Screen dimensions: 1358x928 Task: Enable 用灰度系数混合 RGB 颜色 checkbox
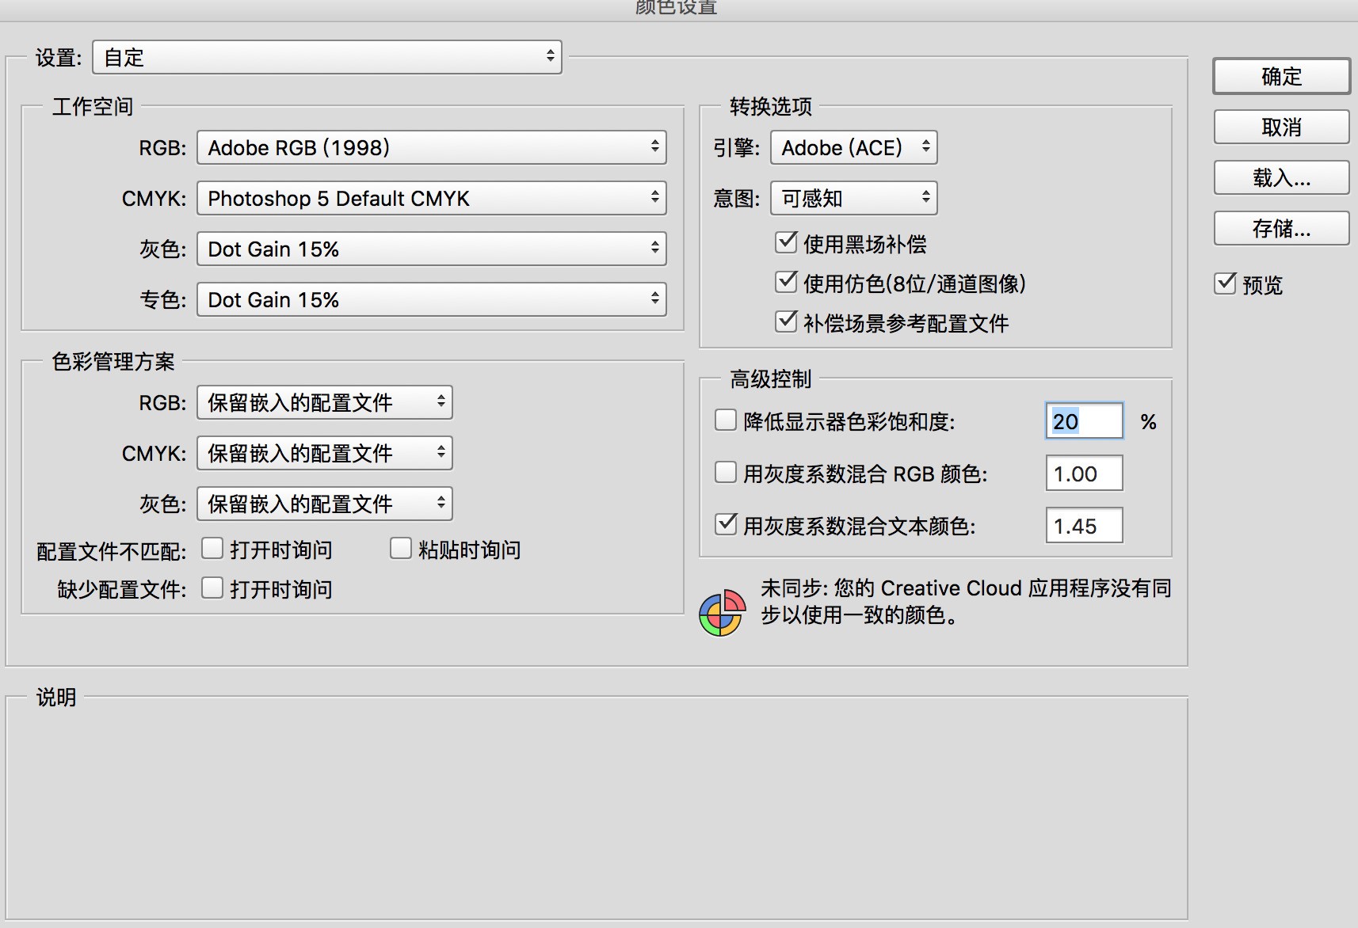(x=726, y=472)
